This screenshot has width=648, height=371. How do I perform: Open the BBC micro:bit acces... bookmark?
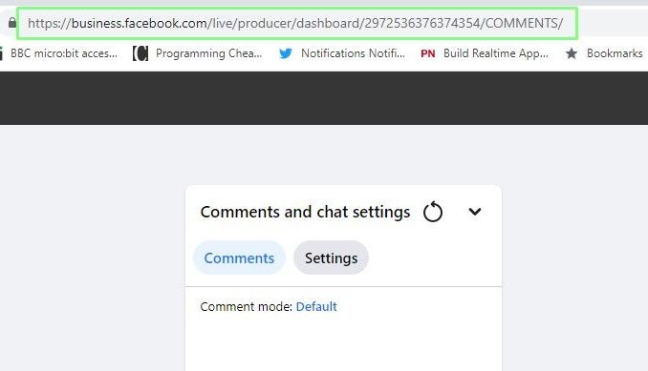64,53
